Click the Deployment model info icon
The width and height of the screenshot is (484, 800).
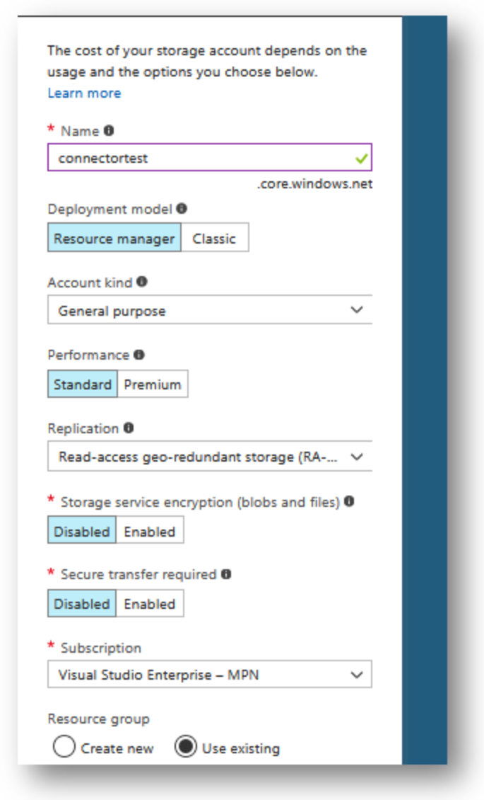(x=182, y=209)
